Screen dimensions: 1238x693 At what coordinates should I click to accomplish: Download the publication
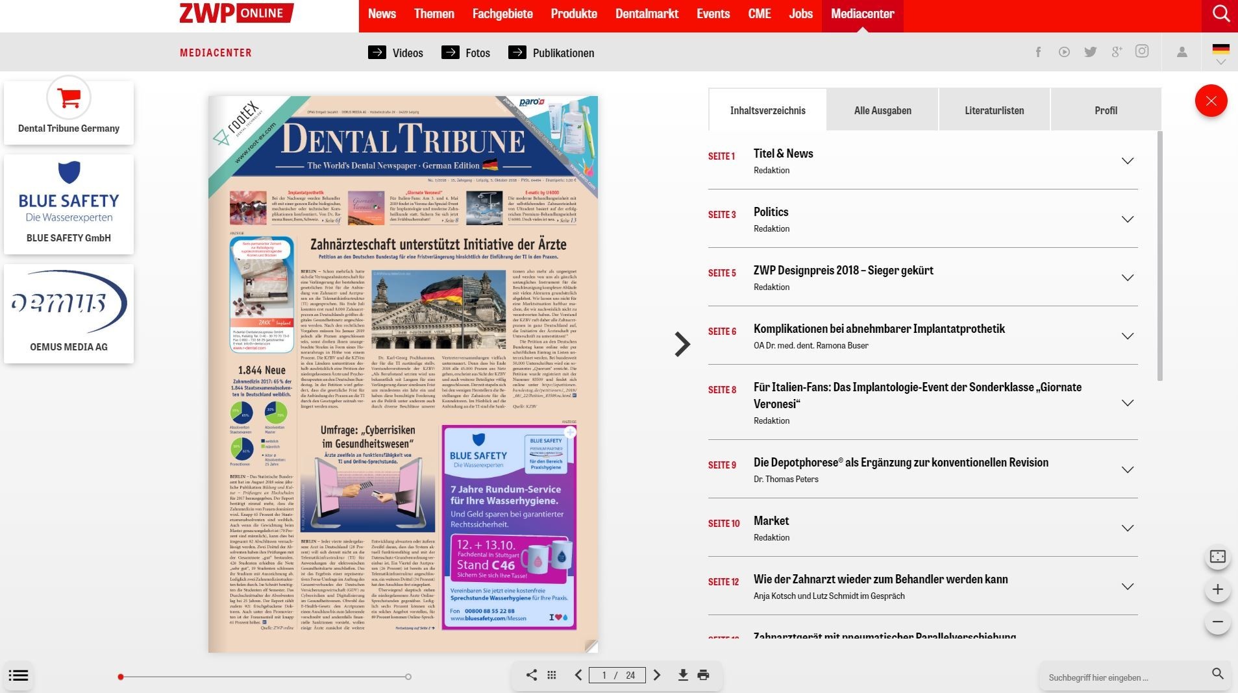point(682,675)
